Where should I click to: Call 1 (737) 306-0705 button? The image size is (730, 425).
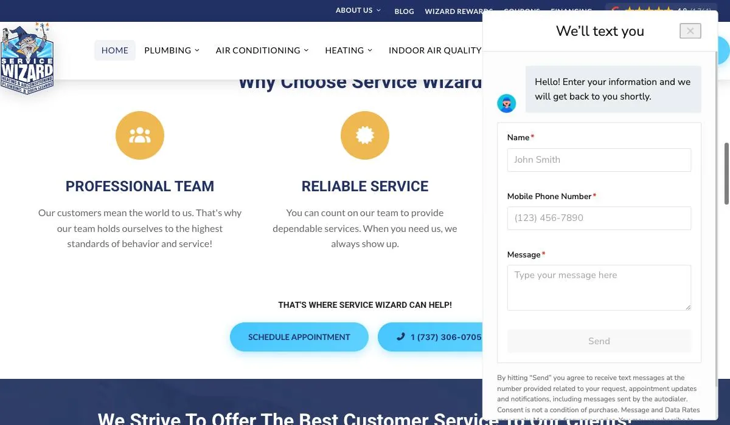[x=431, y=337]
